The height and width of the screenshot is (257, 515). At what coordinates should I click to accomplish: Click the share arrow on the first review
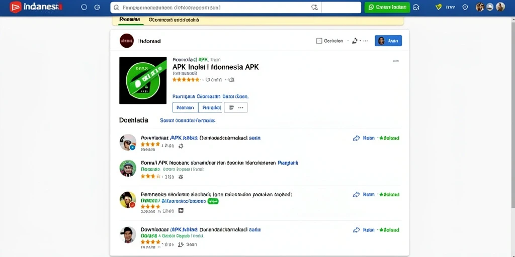coord(357,138)
